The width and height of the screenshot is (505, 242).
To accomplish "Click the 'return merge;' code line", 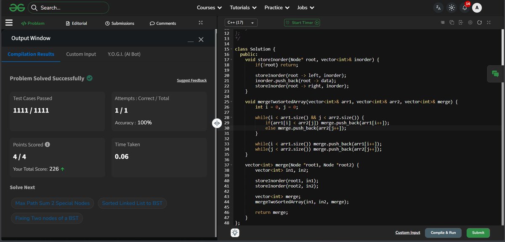I will point(271,213).
